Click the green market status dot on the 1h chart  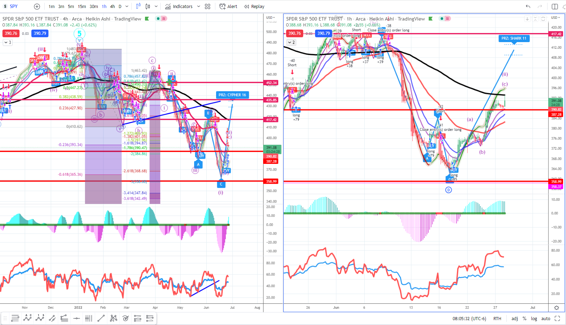(x=442, y=19)
